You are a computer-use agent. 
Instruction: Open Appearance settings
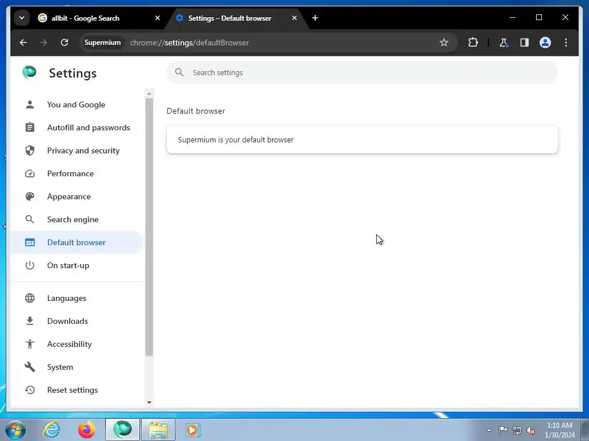pyautogui.click(x=77, y=196)
